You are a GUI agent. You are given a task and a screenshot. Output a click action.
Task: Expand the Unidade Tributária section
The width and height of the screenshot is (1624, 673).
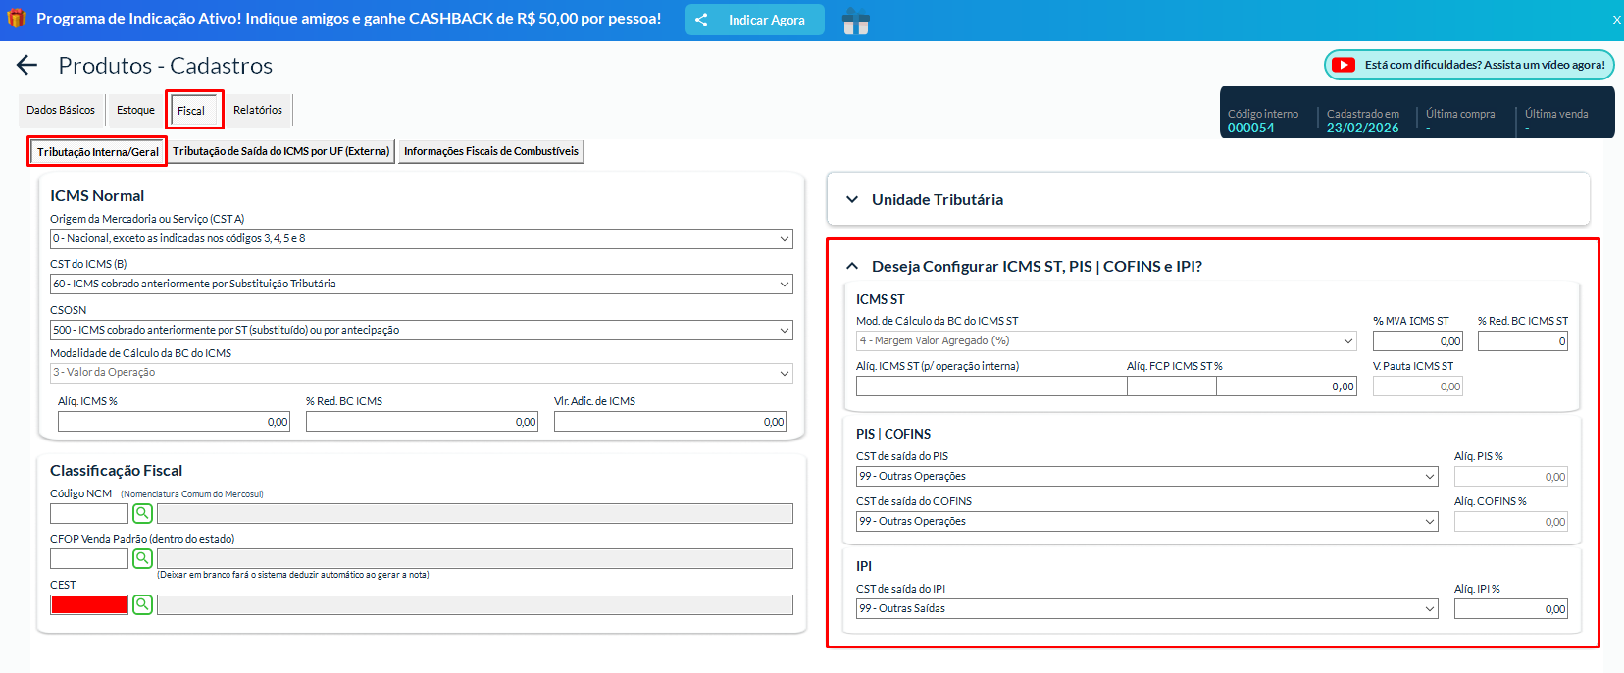tap(852, 200)
